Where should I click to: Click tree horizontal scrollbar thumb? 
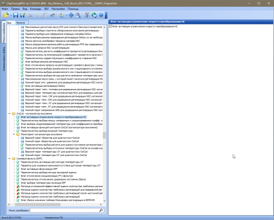pyautogui.click(x=38, y=204)
